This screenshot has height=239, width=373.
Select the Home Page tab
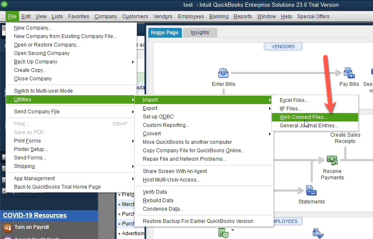click(164, 33)
